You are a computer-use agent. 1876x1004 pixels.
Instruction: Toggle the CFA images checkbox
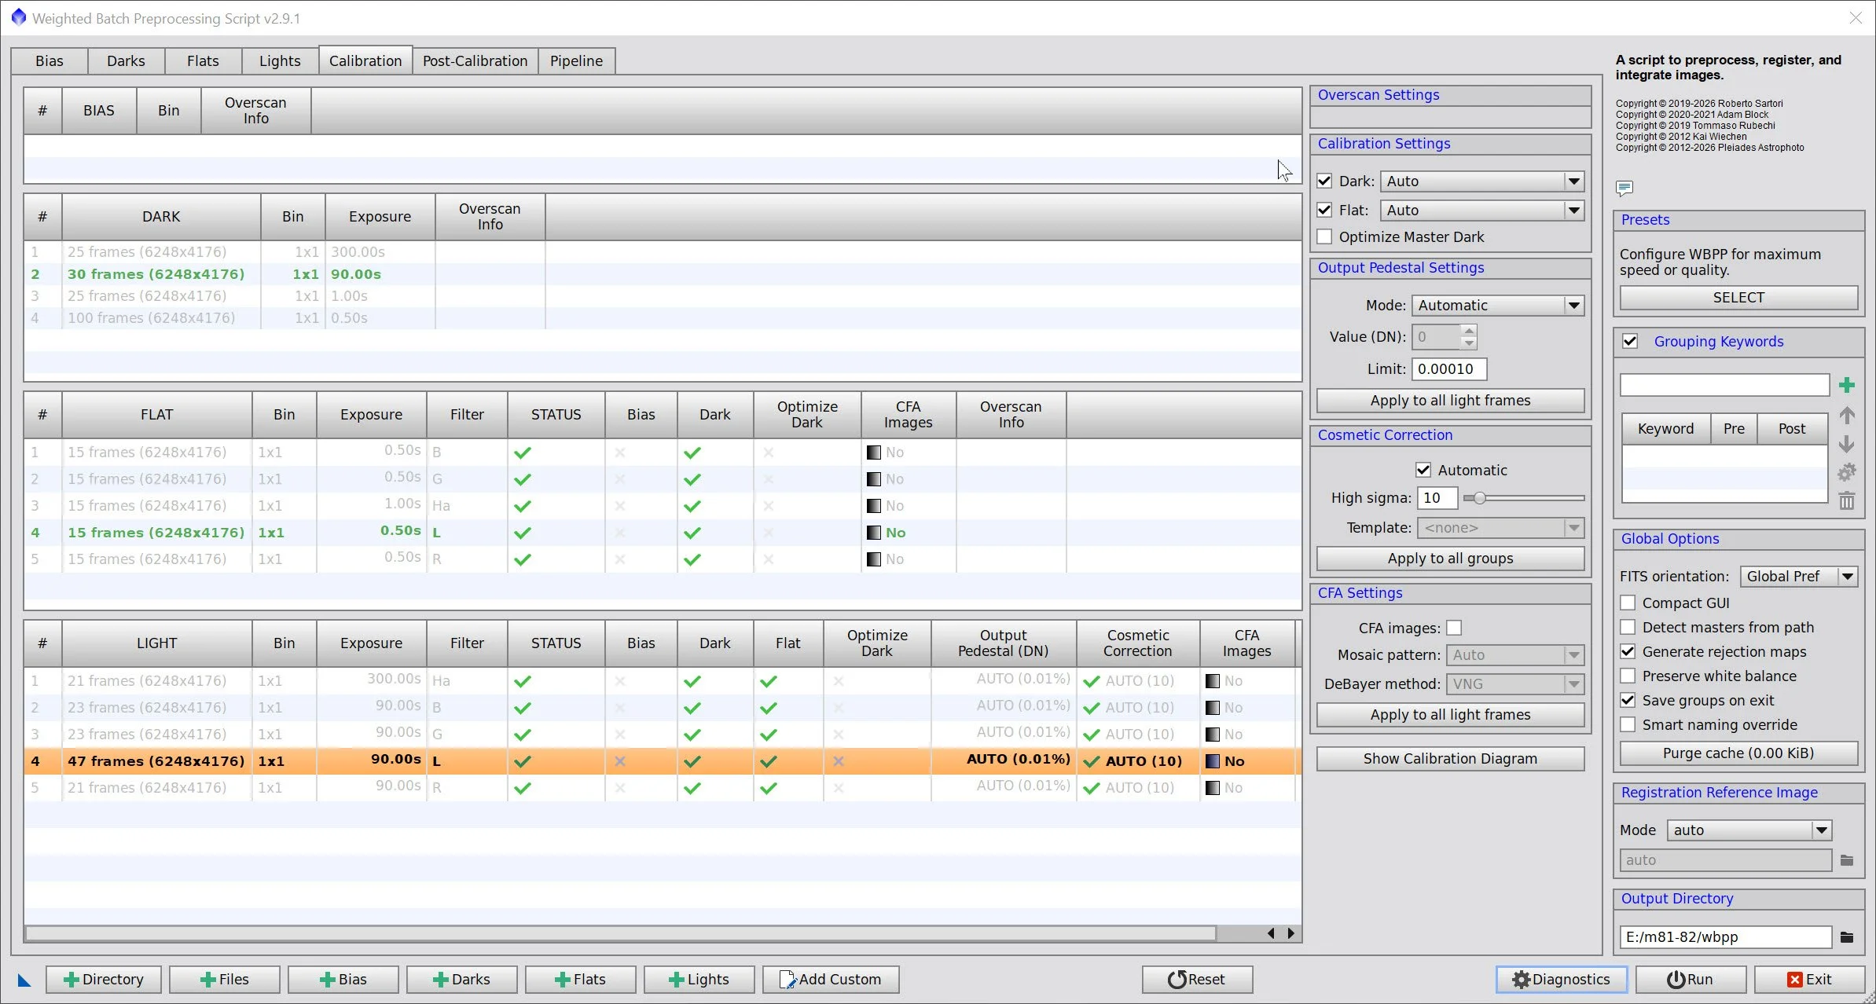click(x=1454, y=628)
